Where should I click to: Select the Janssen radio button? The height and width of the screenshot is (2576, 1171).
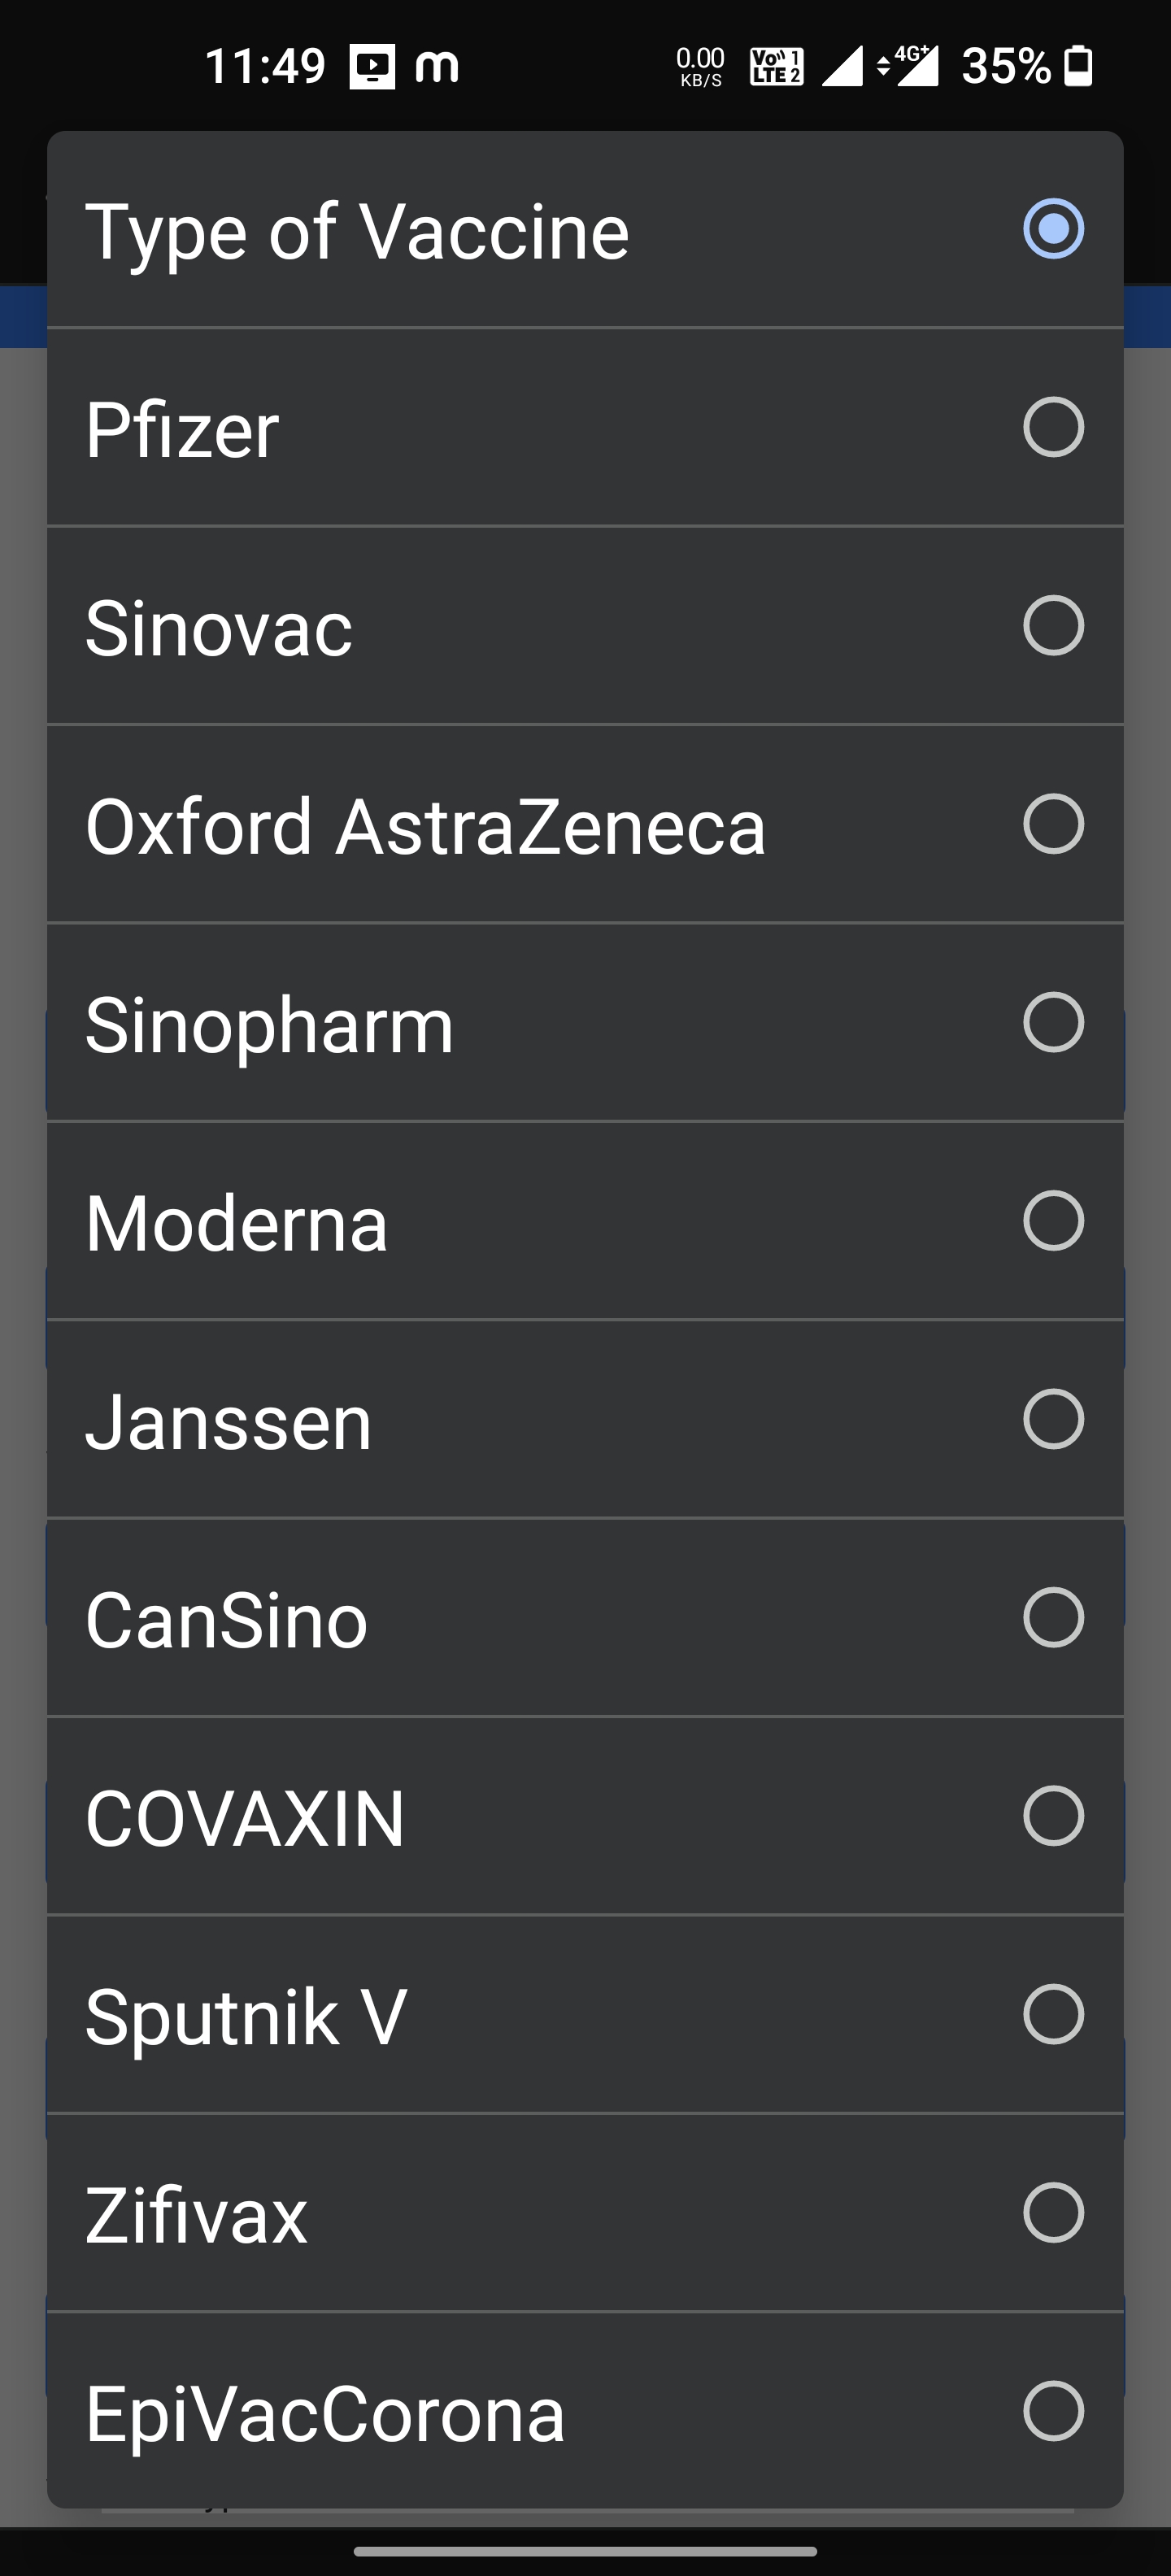[1053, 1419]
